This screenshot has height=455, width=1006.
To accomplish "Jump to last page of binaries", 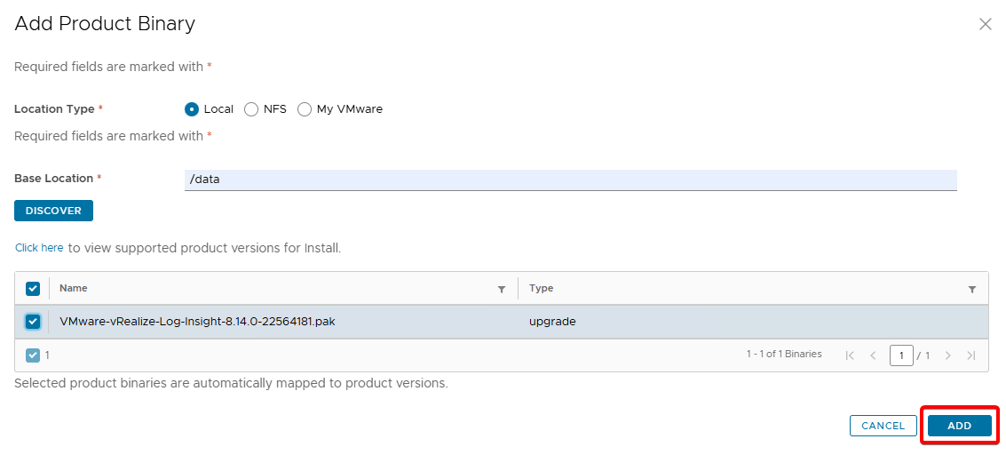I will click(970, 355).
